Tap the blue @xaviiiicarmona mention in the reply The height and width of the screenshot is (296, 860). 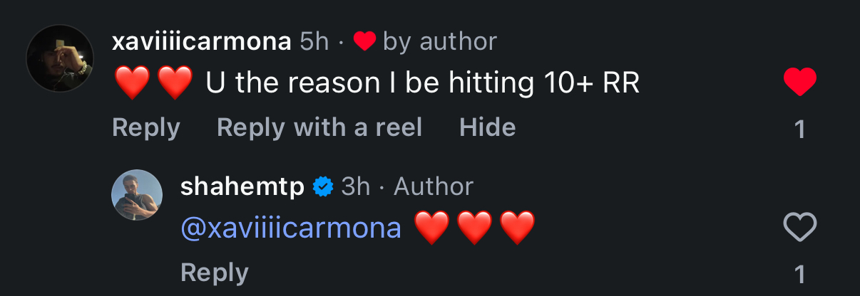click(291, 228)
